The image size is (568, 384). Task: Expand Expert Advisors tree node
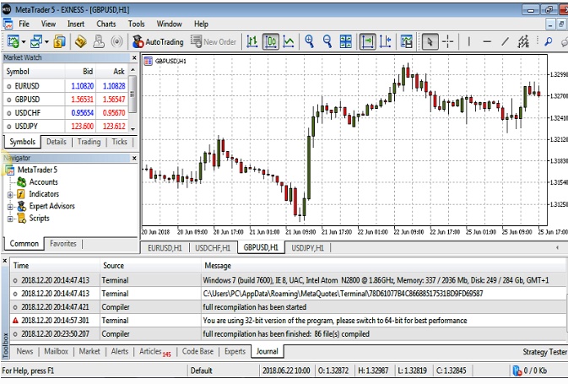(x=10, y=208)
